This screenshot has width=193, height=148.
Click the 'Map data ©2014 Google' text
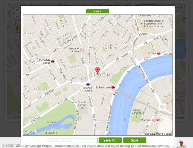pos(158,134)
